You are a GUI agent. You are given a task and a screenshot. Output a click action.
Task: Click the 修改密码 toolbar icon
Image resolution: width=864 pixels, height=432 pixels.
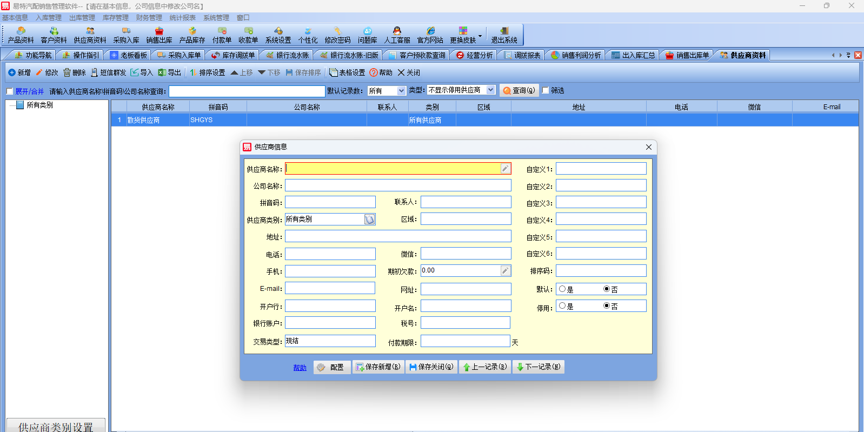337,35
